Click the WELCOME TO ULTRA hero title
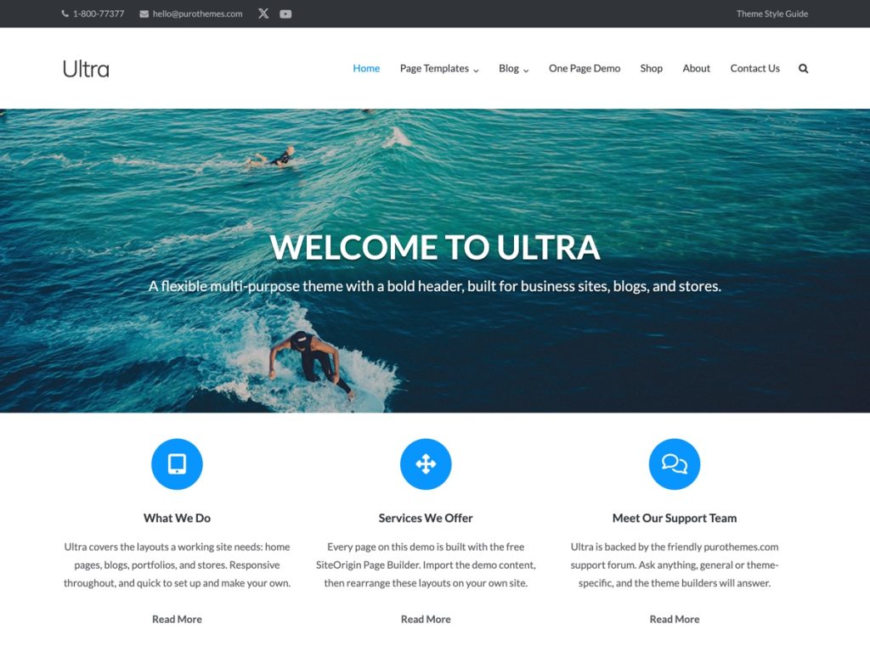870x652 pixels. (434, 247)
